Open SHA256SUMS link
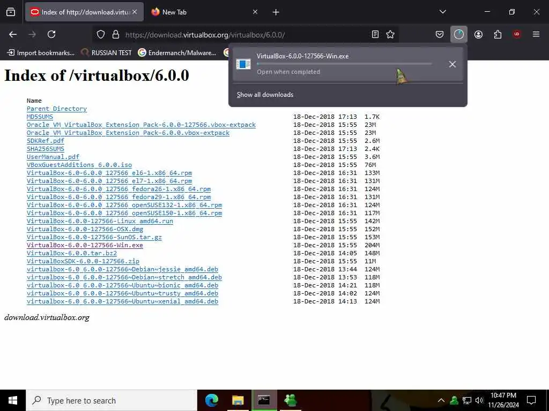This screenshot has height=411, width=549. (46, 149)
